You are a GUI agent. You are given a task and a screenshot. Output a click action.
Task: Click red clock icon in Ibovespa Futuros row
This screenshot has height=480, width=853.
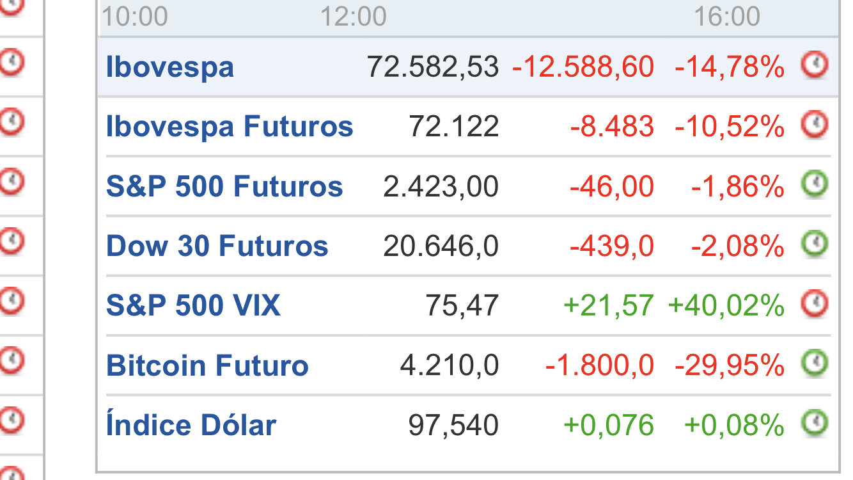point(815,124)
